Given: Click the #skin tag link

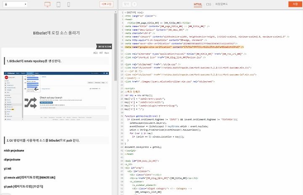Looking at the screenshot, I should tap(106, 53).
